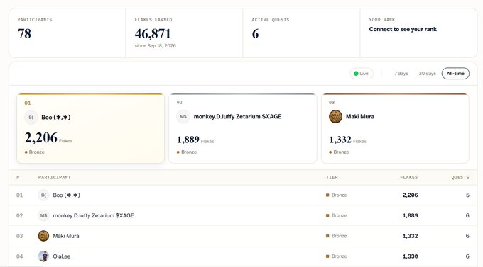This screenshot has width=483, height=267.
Task: Select the All-time filter
Action: click(455, 74)
